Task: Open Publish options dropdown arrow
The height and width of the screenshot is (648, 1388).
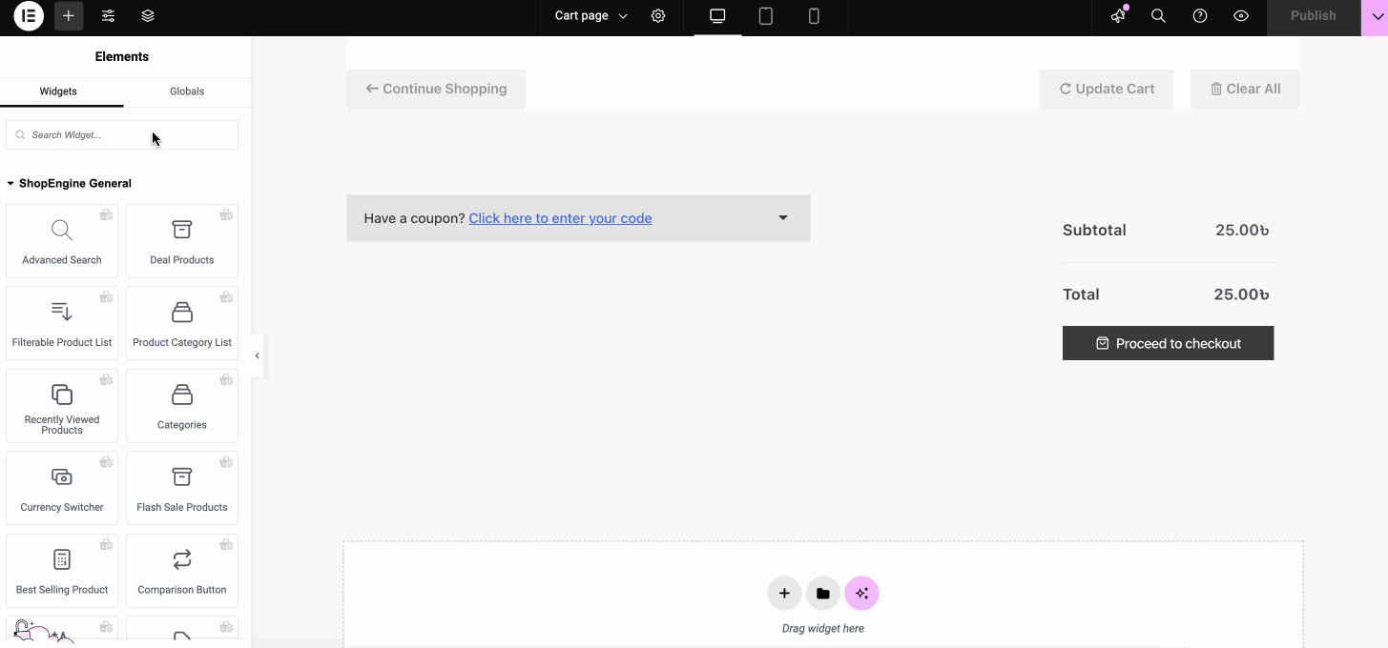Action: [1375, 17]
